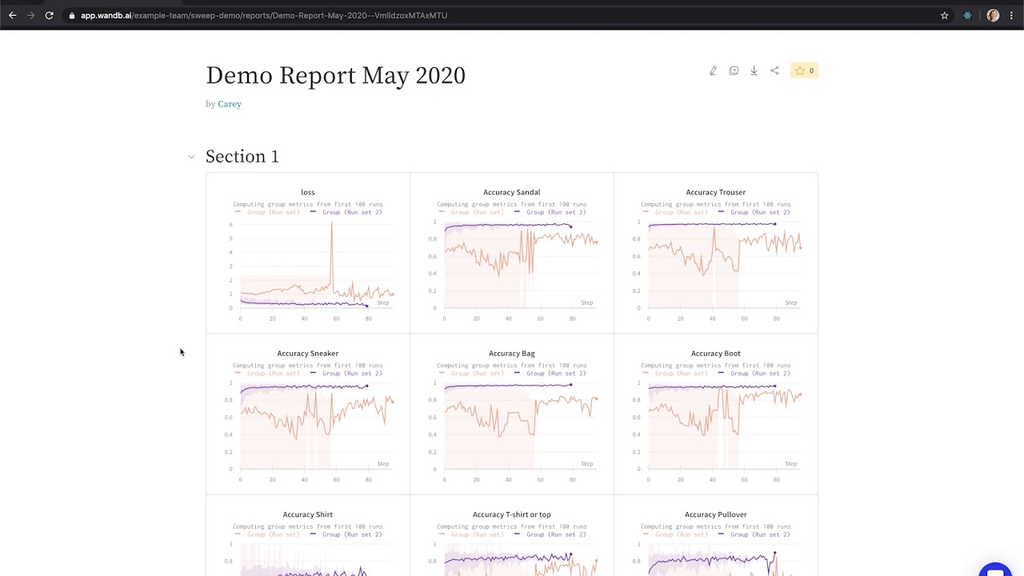Reload the page with the refresh icon
This screenshot has height=576, width=1024.
[x=49, y=15]
